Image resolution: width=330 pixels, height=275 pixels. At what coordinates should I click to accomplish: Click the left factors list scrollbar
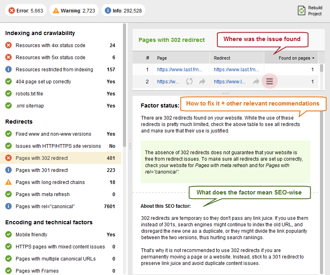(x=125, y=85)
